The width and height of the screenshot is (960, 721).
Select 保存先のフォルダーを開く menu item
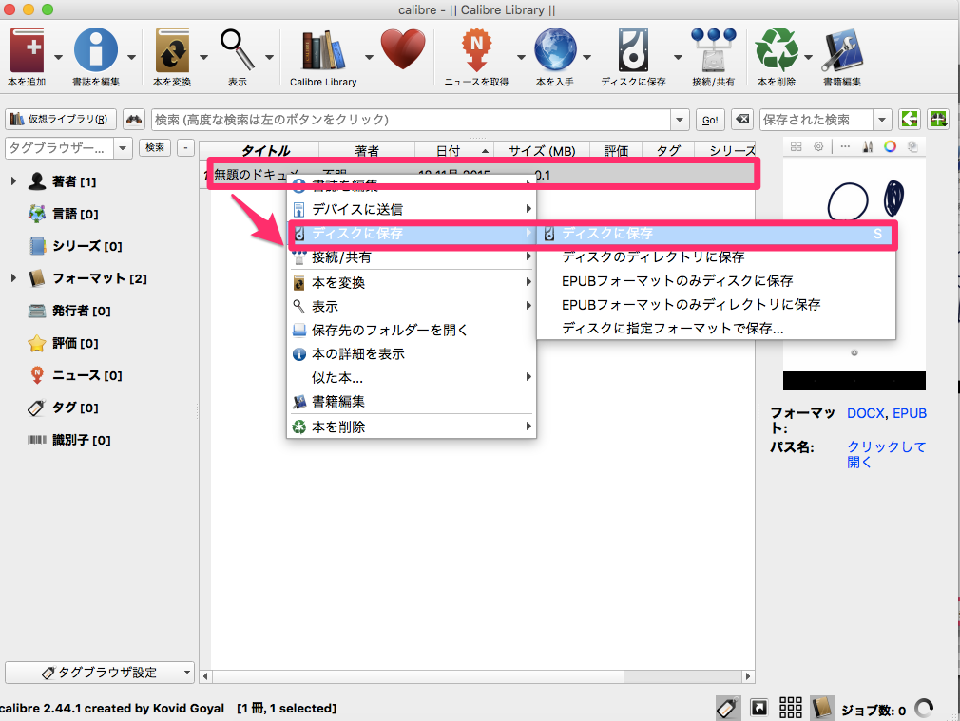tap(412, 331)
